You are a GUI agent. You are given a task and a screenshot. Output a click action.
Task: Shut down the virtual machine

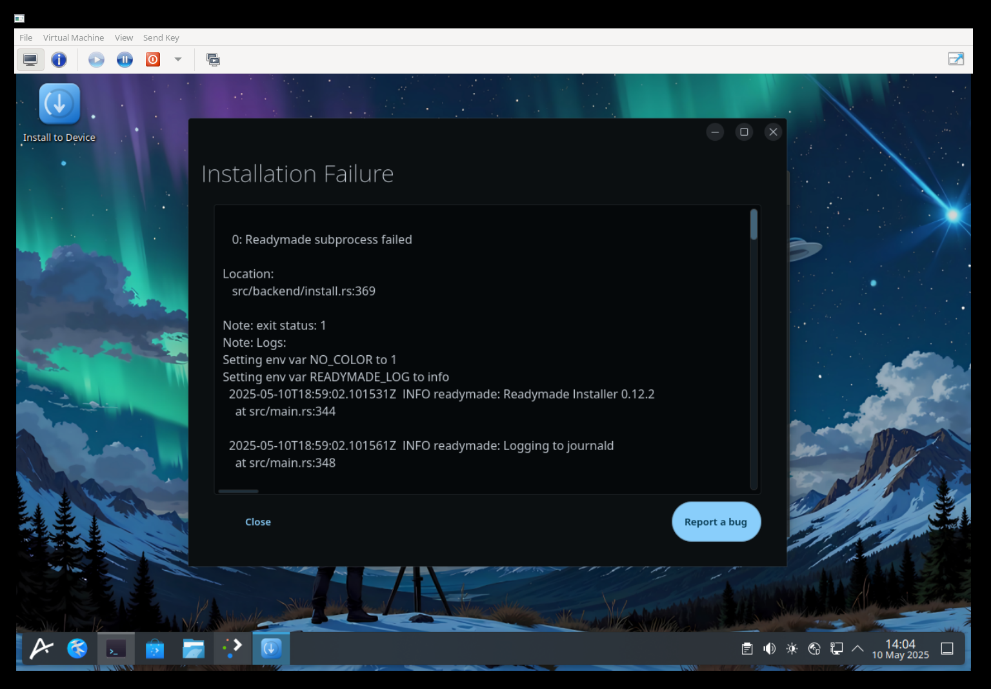(x=153, y=60)
